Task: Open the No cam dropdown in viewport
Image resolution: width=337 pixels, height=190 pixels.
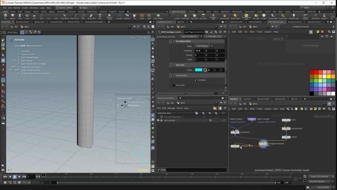Action: pos(144,37)
